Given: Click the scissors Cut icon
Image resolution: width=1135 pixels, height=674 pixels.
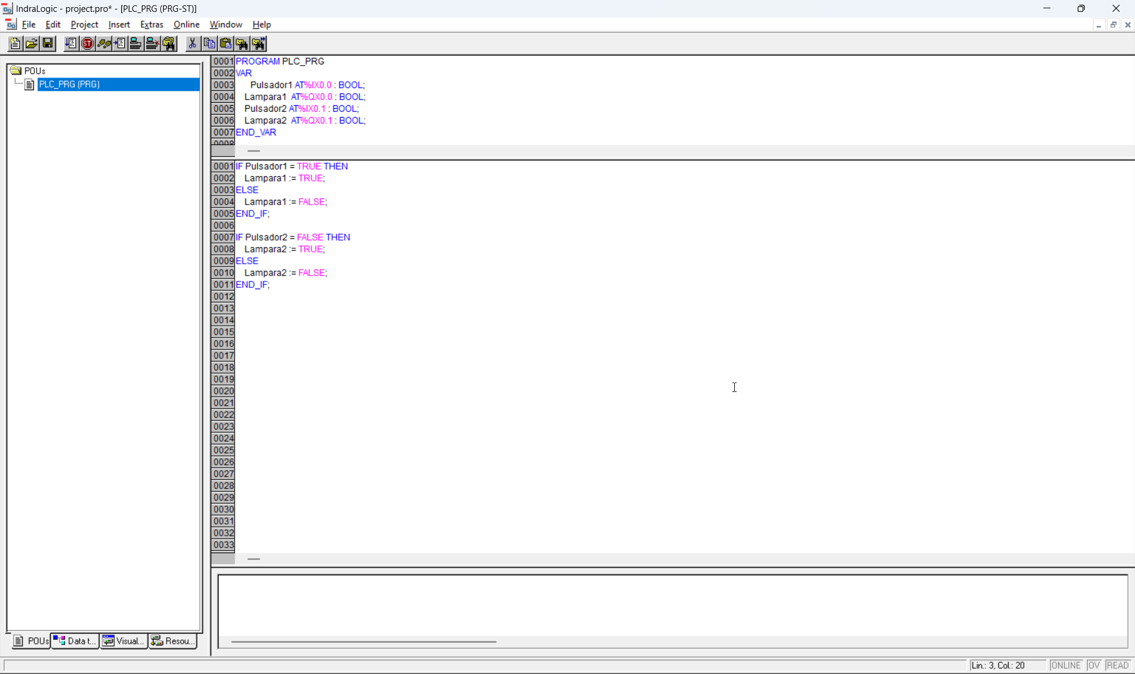Looking at the screenshot, I should [x=193, y=43].
